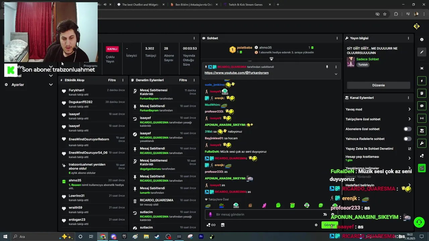Open the shop icon below chat input
The width and height of the screenshot is (429, 241).
pyautogui.click(x=223, y=225)
